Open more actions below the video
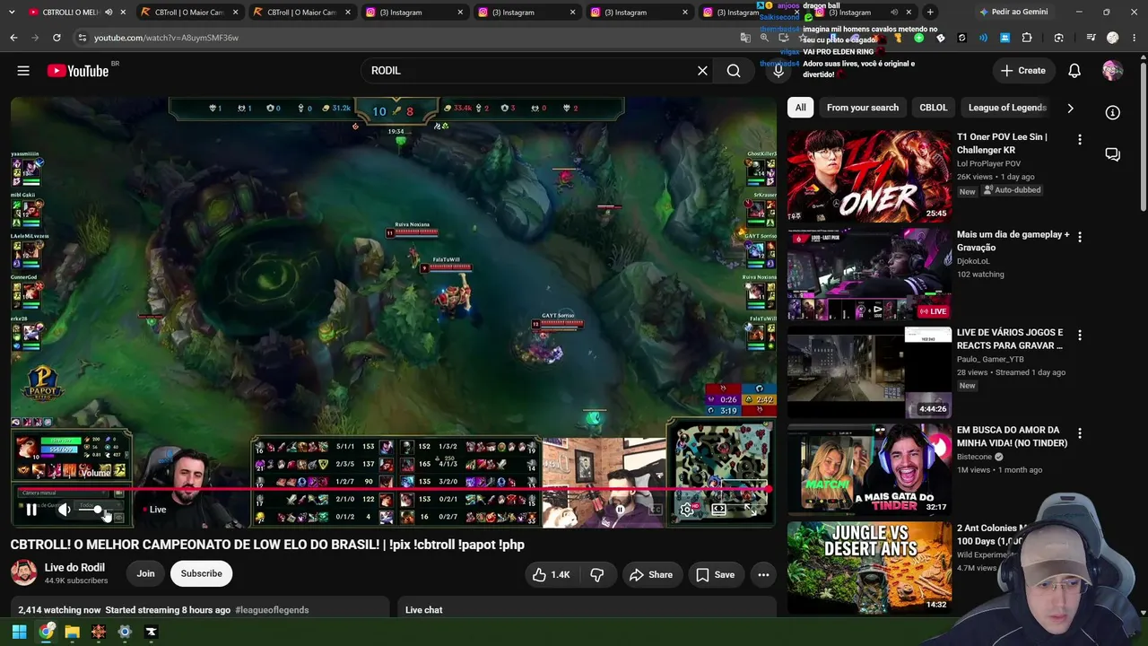Screen dimensions: 1148x646 [x=763, y=574]
